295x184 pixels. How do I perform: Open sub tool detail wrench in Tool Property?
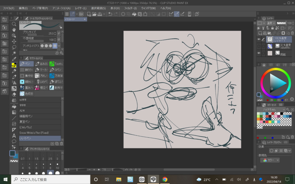62,53
